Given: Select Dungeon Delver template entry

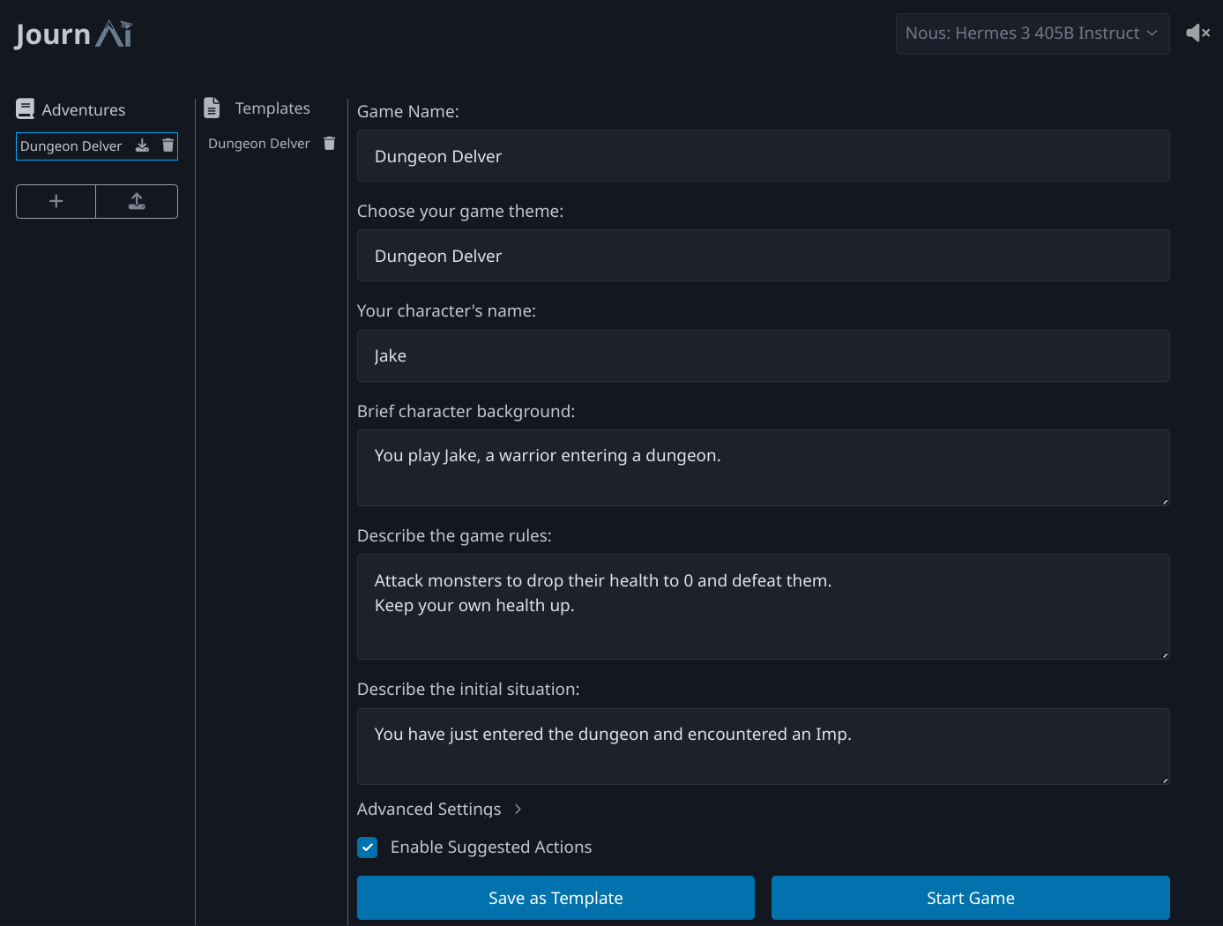Looking at the screenshot, I should pyautogui.click(x=258, y=144).
